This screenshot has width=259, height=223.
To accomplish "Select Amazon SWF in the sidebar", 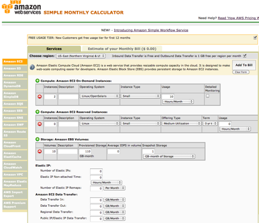I will tap(15, 125).
